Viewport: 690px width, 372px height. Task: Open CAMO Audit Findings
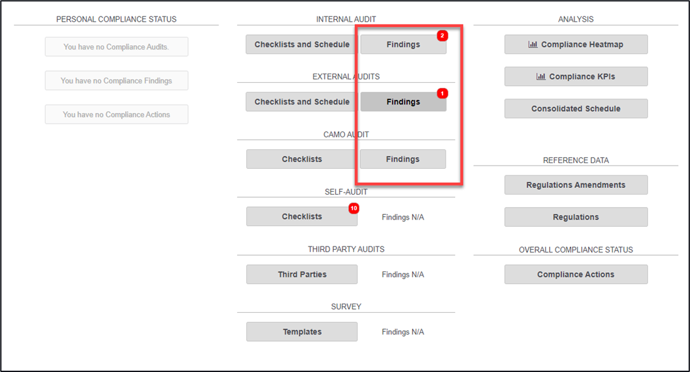(x=403, y=159)
